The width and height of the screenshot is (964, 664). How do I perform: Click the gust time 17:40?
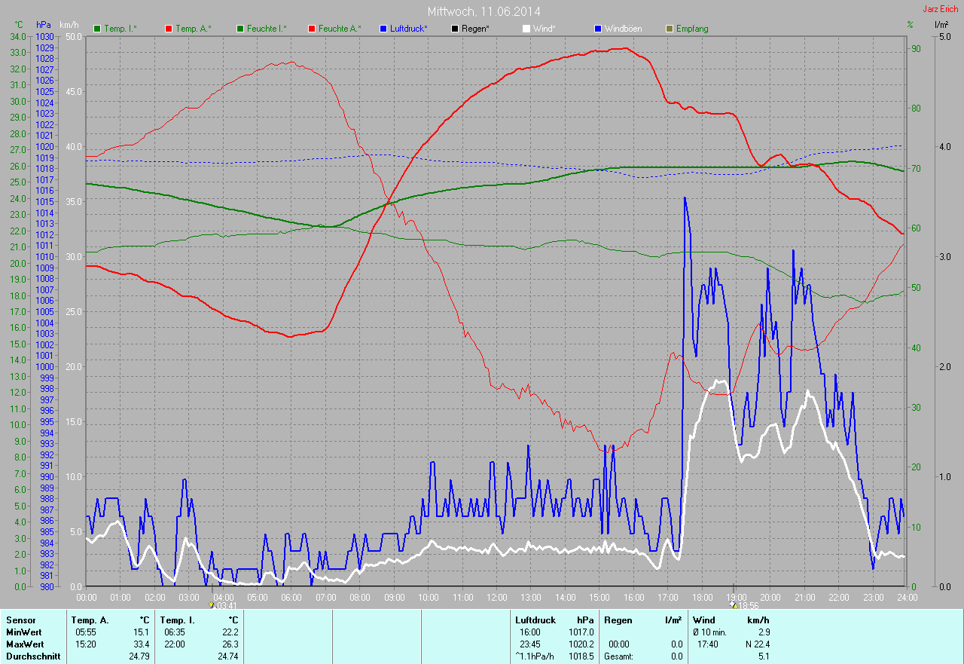708,644
